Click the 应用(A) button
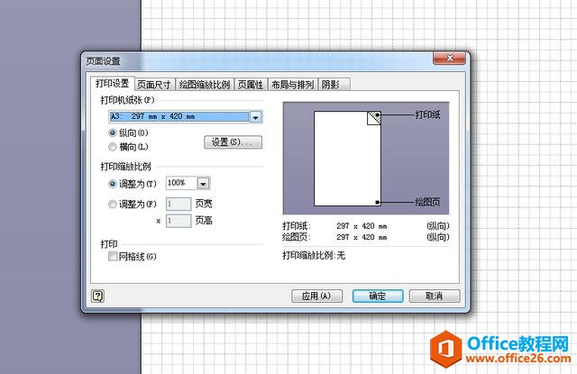This screenshot has height=374, width=577. point(316,296)
